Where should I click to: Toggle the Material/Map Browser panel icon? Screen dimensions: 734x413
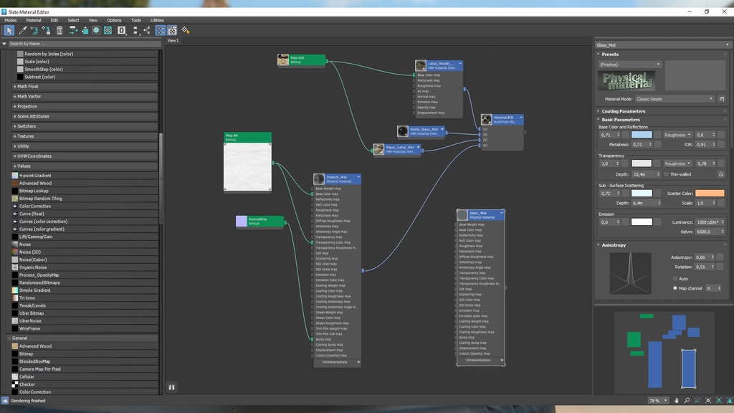pos(161,31)
